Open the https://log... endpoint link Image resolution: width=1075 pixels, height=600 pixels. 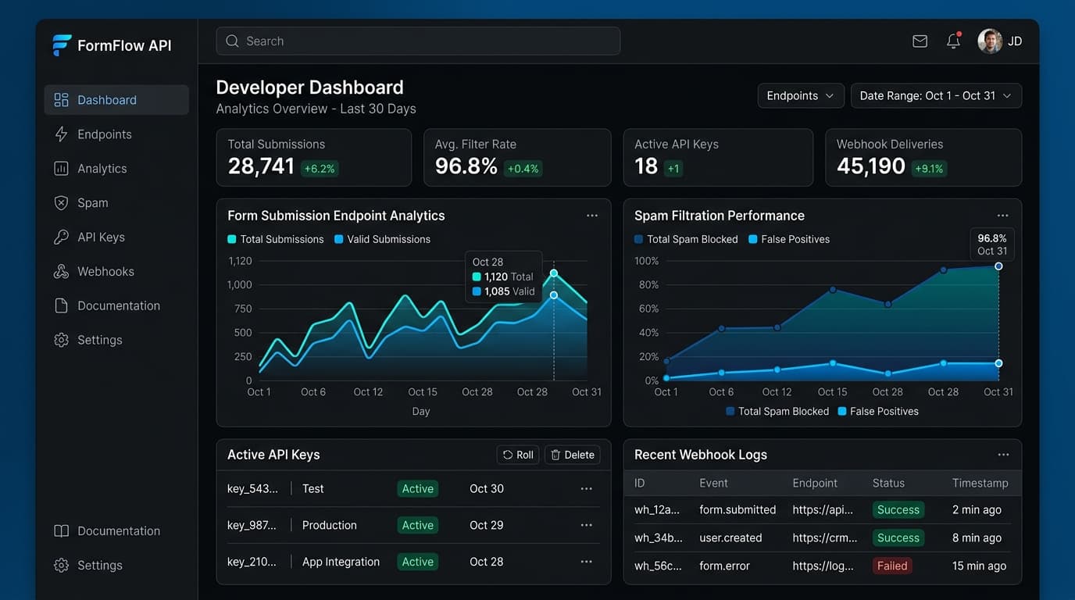(823, 566)
